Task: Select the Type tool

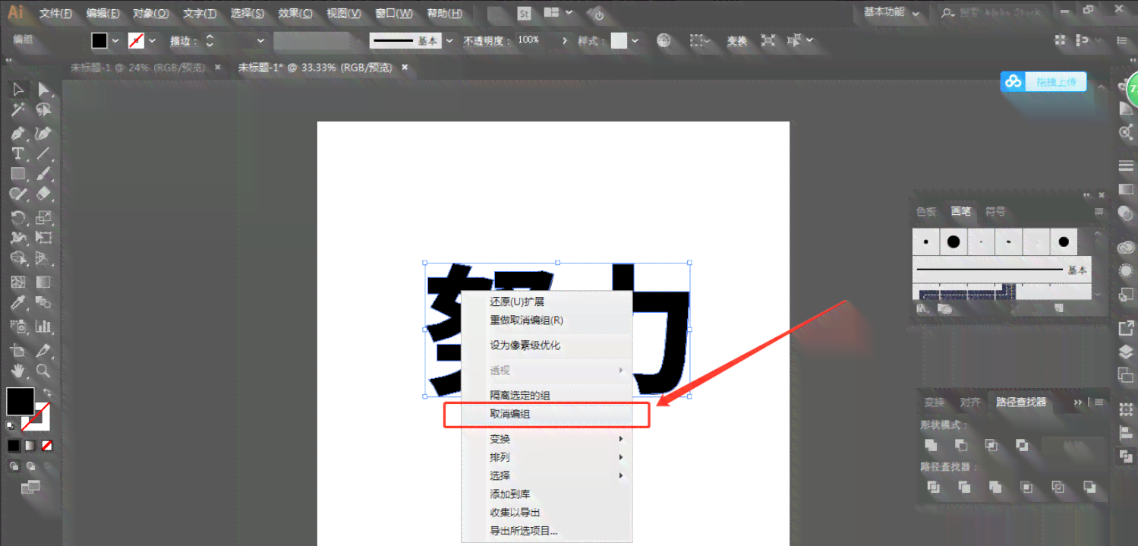Action: click(18, 153)
